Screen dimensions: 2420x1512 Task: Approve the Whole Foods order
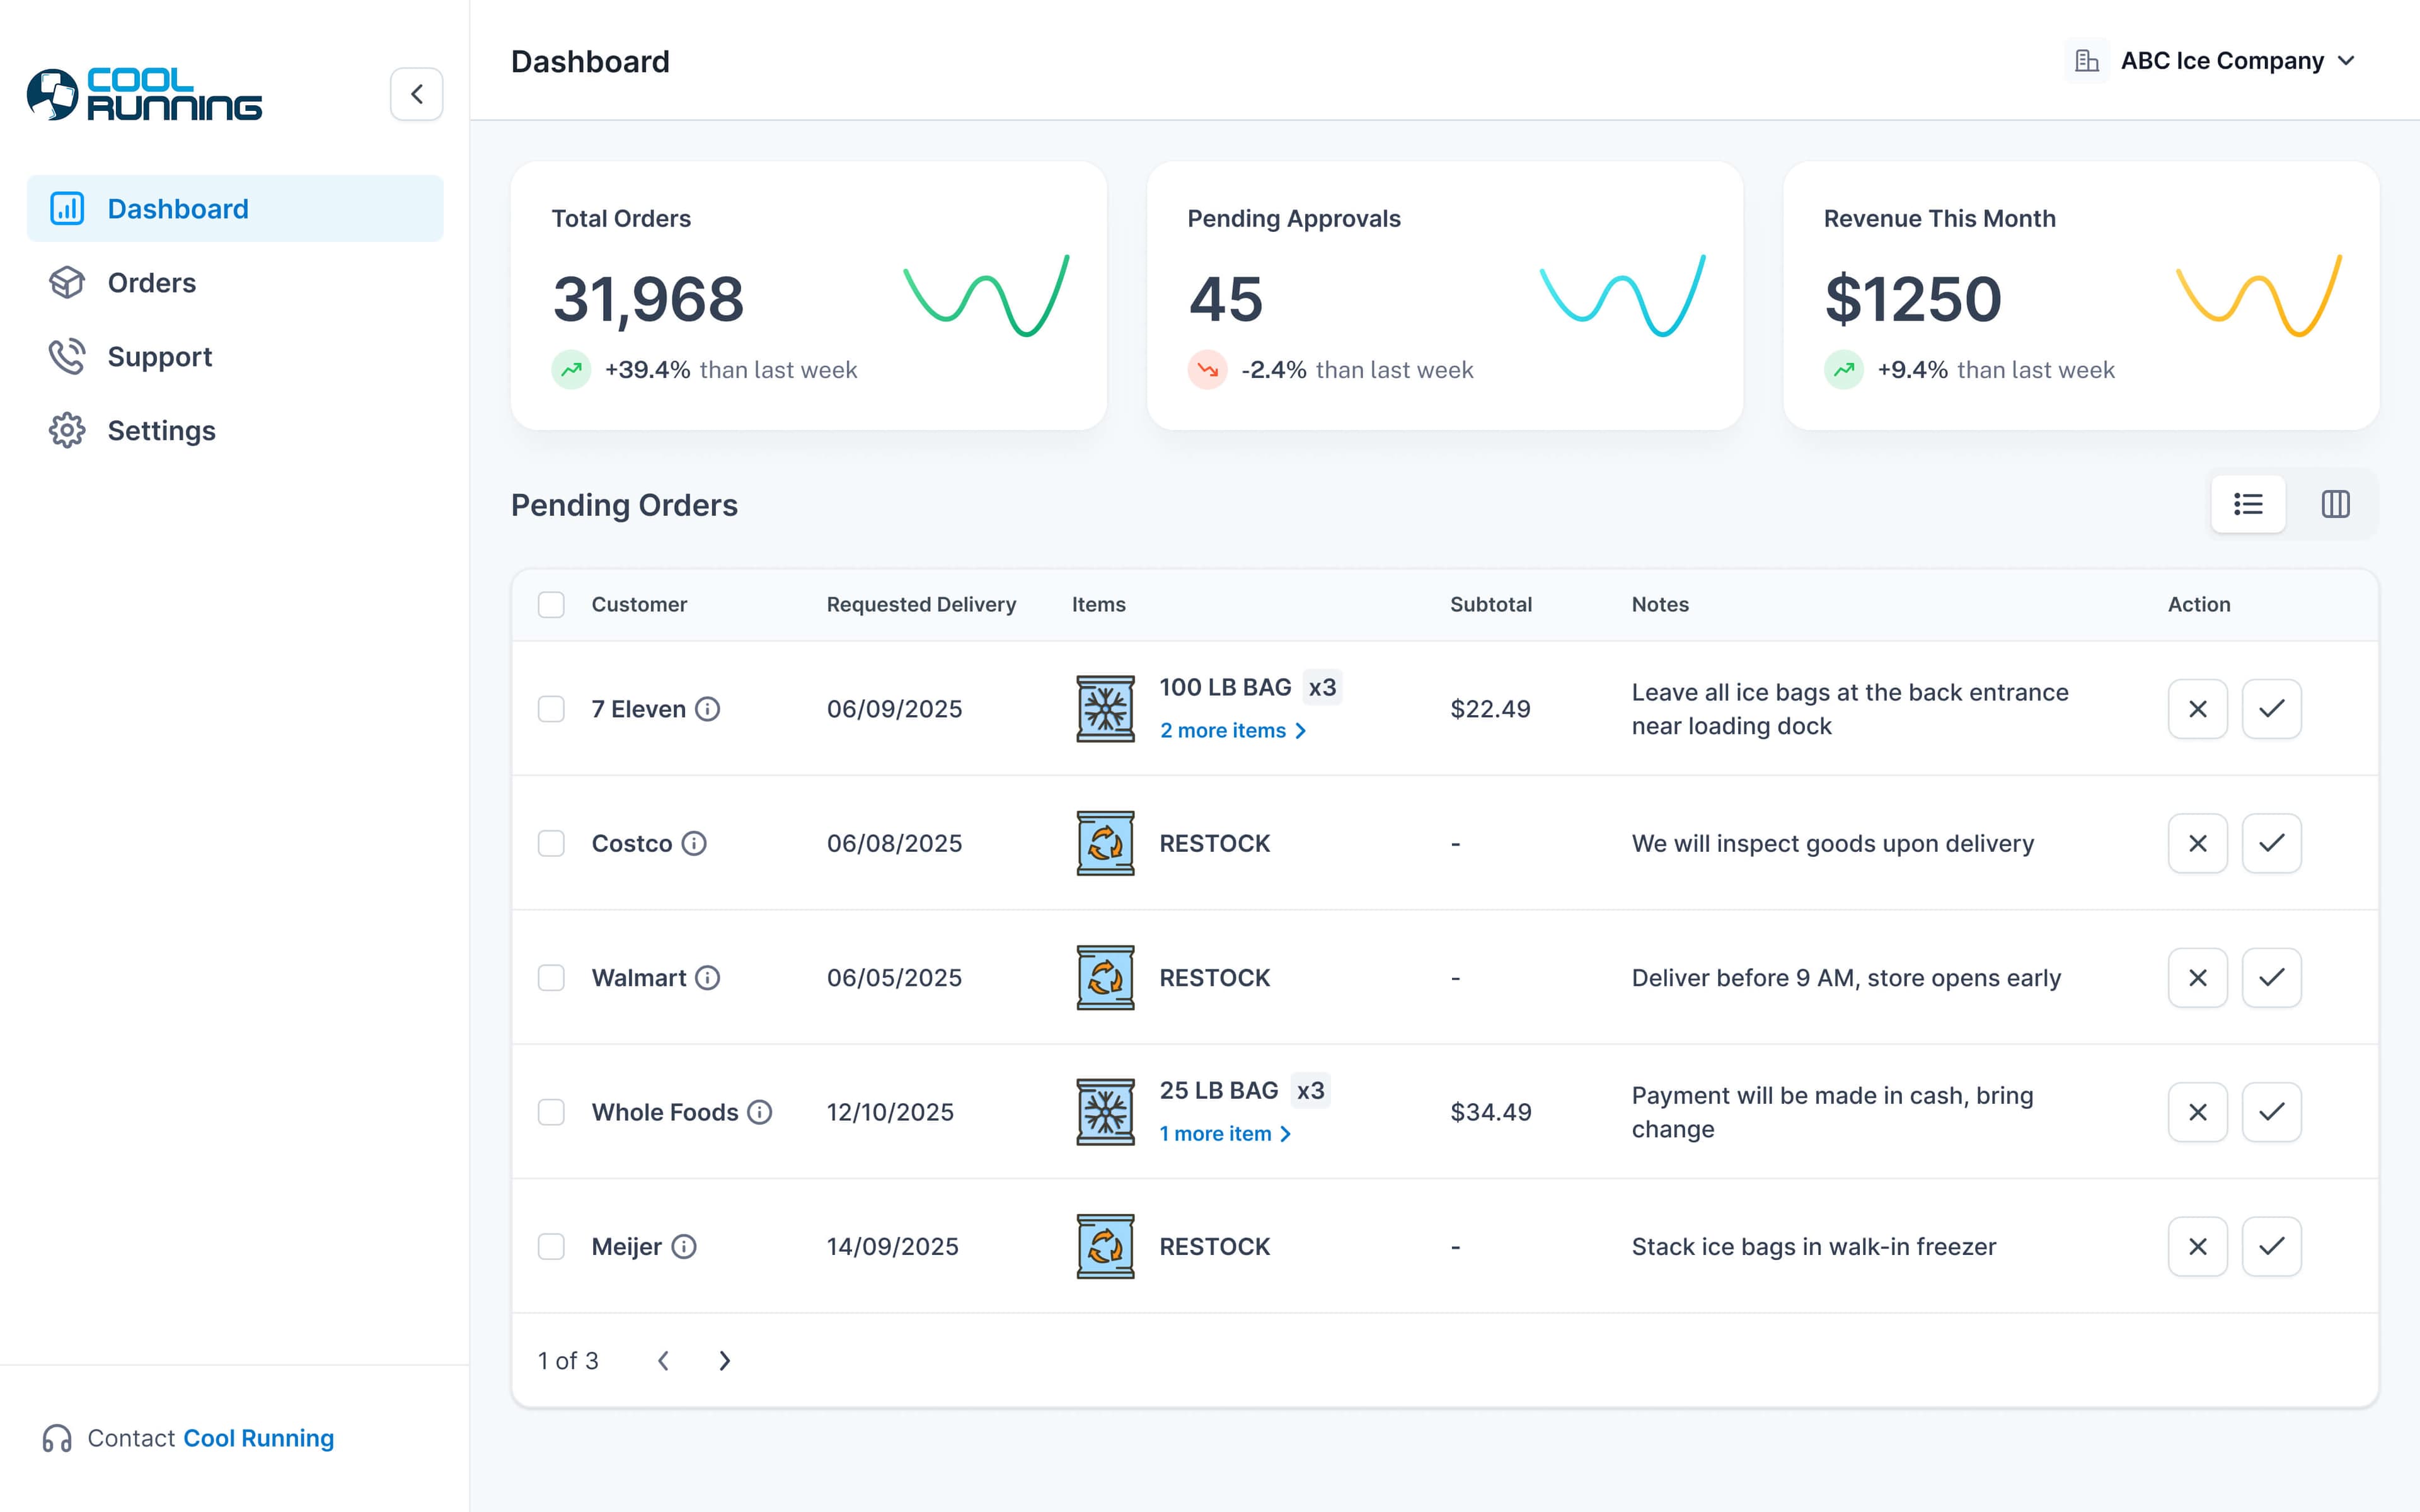point(2271,1112)
